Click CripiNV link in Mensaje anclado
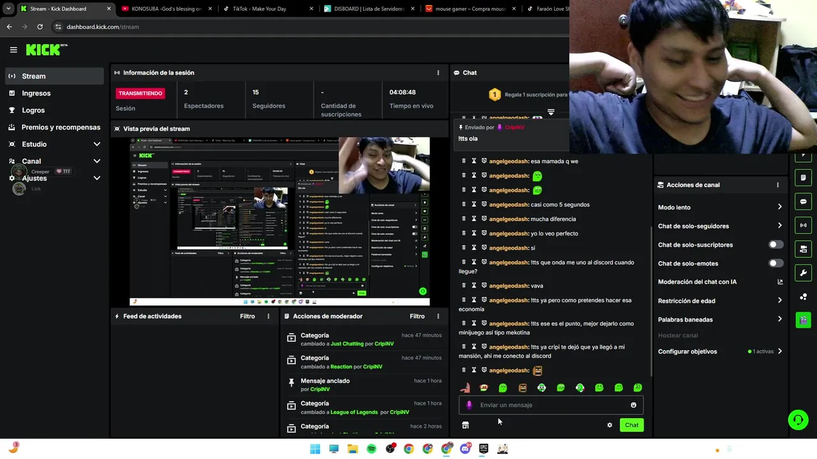 point(320,390)
